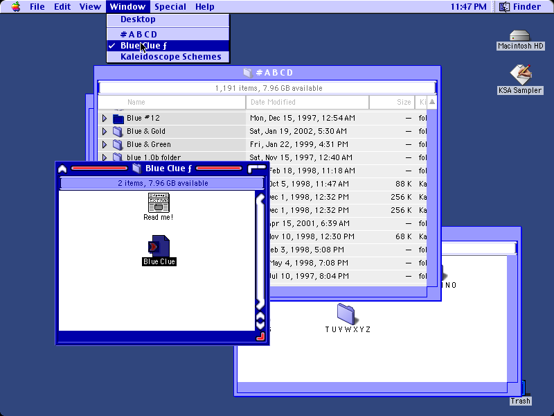This screenshot has width=554, height=416.
Task: Click the sort order triangle button
Action: click(431, 102)
